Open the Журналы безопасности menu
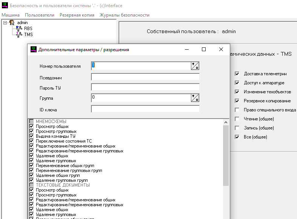This screenshot has height=219, width=297. coord(124,15)
